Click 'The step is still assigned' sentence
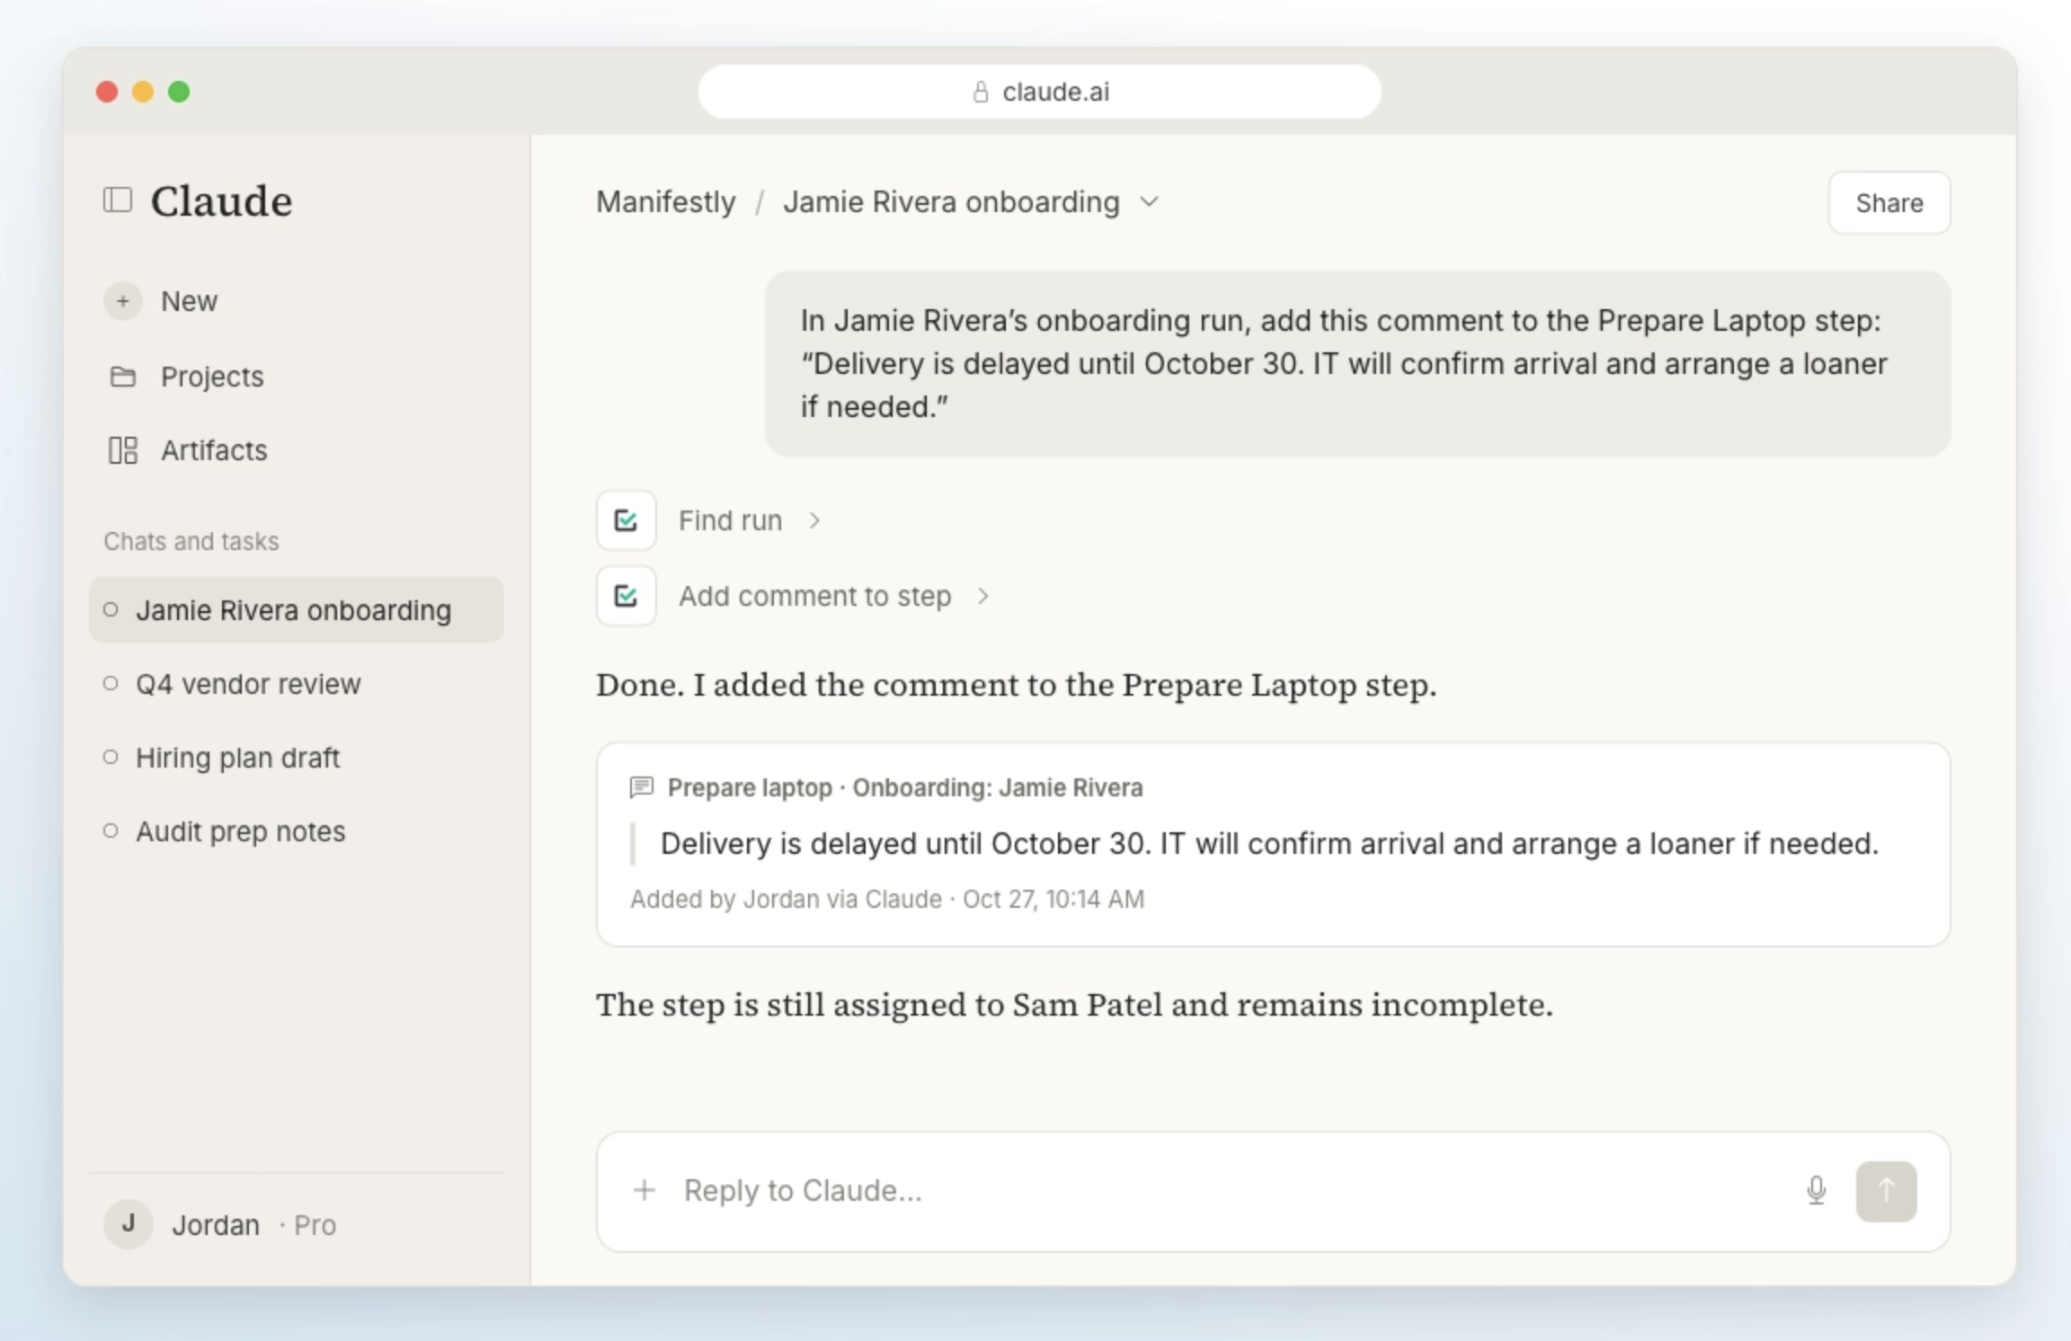The width and height of the screenshot is (2071, 1341). (x=1074, y=1005)
